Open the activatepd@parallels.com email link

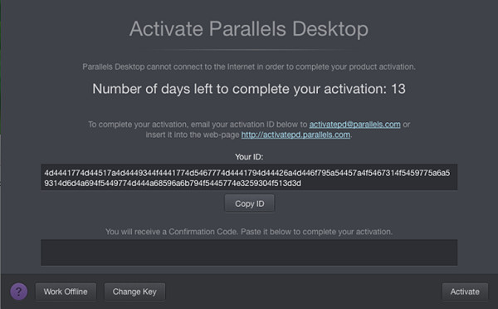354,125
